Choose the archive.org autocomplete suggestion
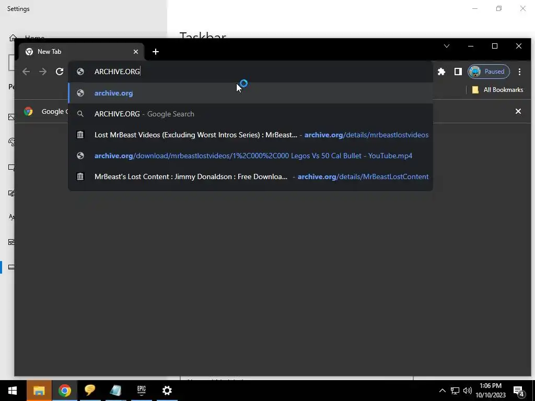The width and height of the screenshot is (535, 401). coord(251,93)
